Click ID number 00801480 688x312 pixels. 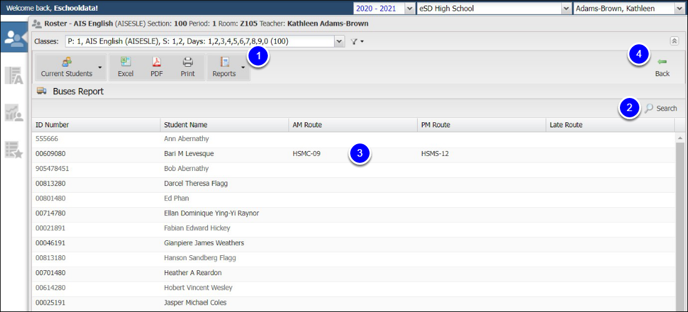pyautogui.click(x=51, y=198)
